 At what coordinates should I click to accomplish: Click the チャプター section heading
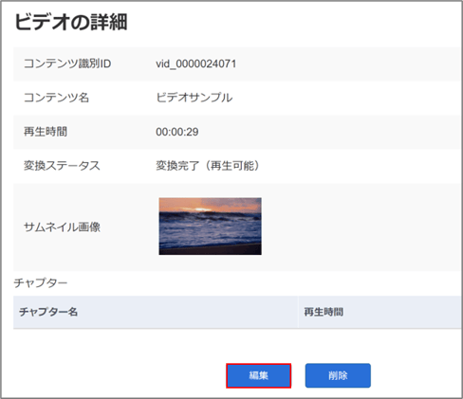[x=41, y=282]
